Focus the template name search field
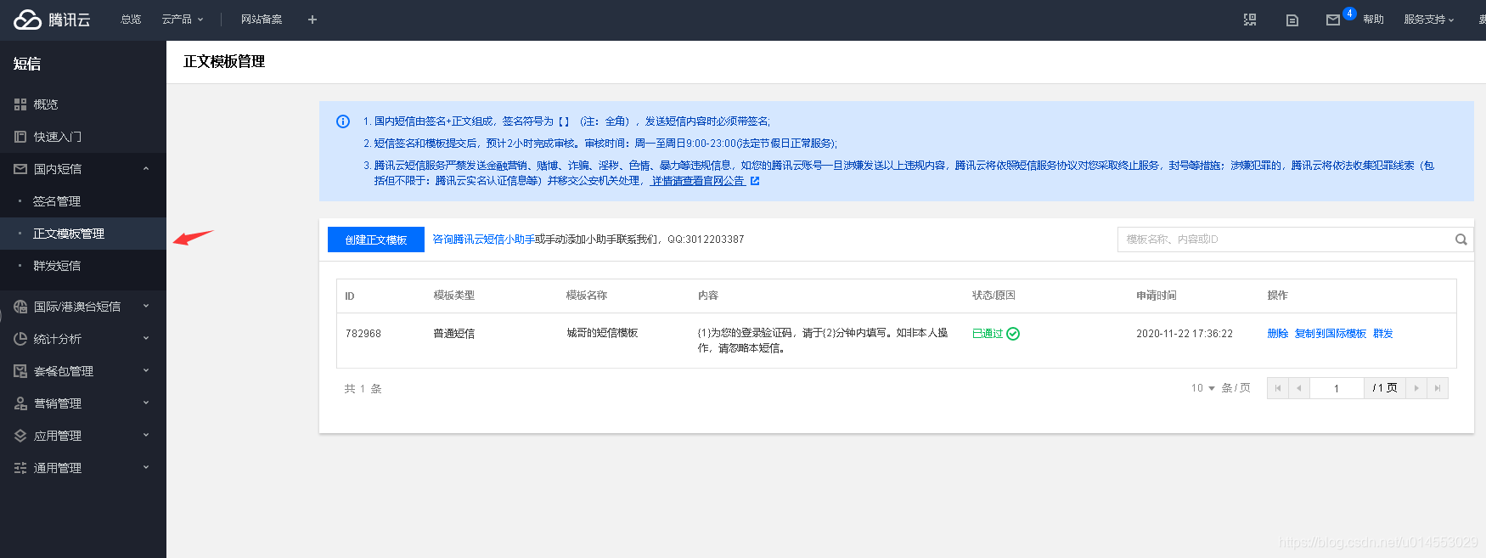The height and width of the screenshot is (558, 1486). pos(1286,240)
